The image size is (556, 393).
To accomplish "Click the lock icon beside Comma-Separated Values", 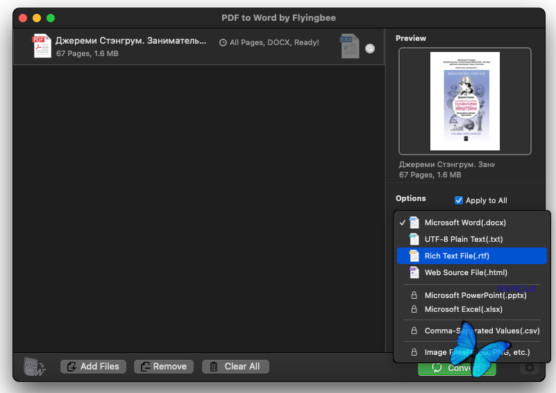I will coord(414,331).
